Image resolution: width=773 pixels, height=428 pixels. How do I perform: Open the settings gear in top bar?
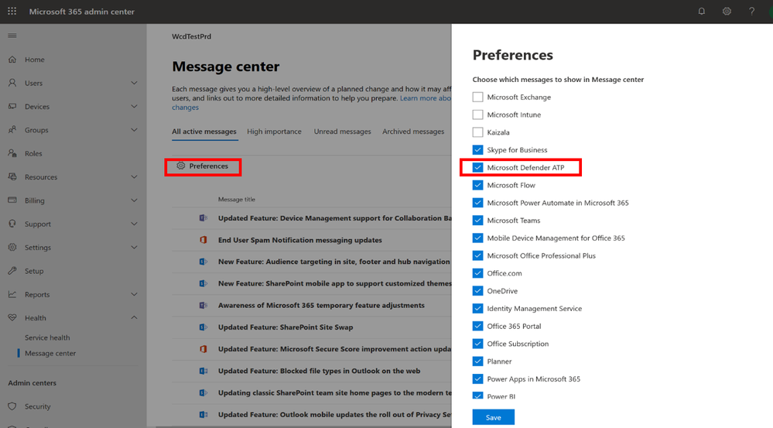pyautogui.click(x=727, y=11)
